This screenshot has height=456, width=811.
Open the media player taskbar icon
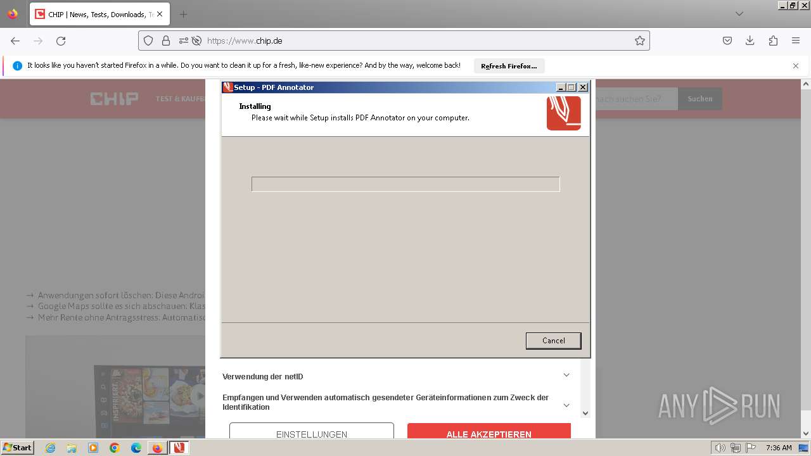(x=93, y=448)
